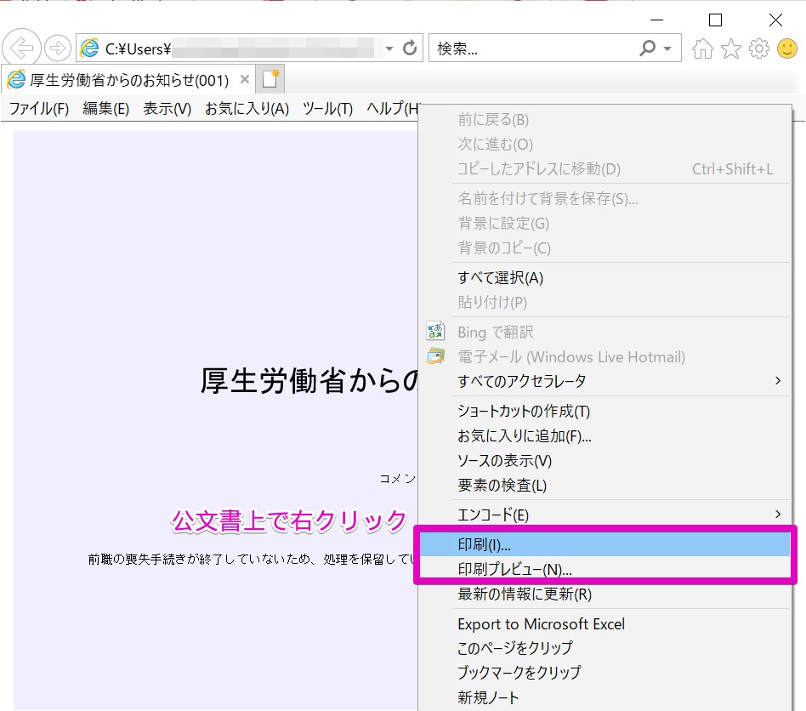Click the magnifier search icon

tap(648, 48)
